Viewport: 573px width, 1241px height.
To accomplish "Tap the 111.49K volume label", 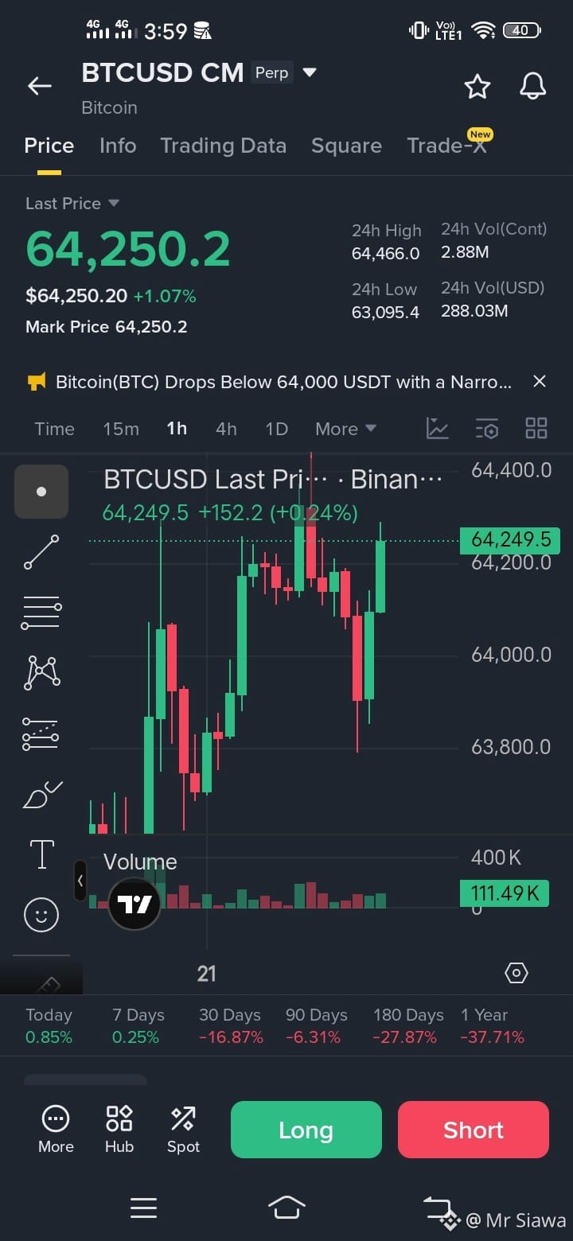I will (505, 893).
